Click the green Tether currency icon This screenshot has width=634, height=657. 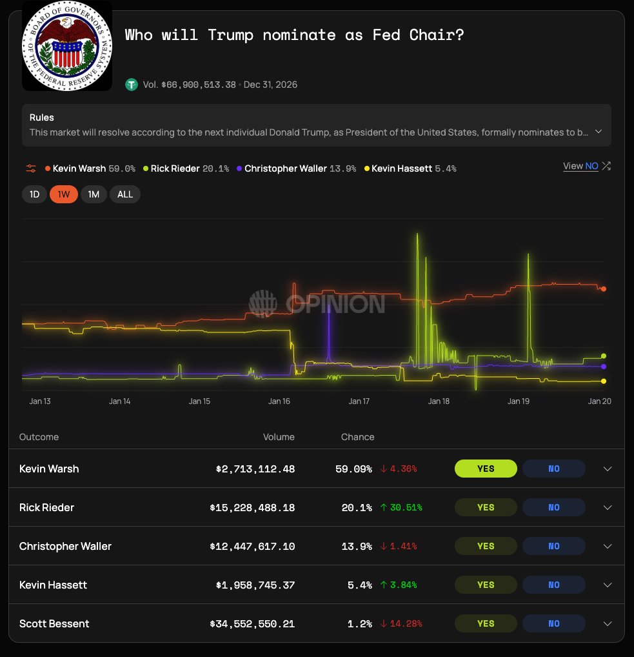coord(132,85)
